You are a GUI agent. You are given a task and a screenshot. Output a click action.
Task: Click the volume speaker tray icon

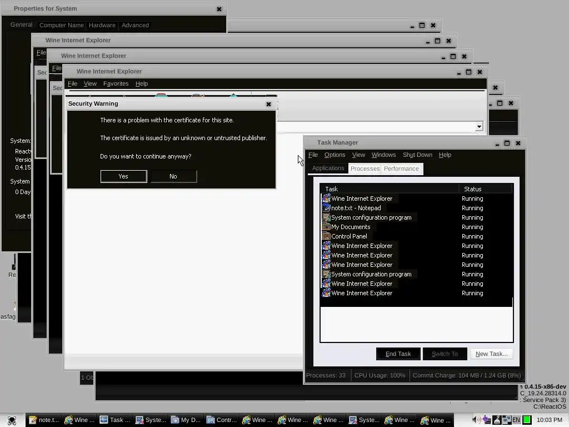tap(476, 420)
